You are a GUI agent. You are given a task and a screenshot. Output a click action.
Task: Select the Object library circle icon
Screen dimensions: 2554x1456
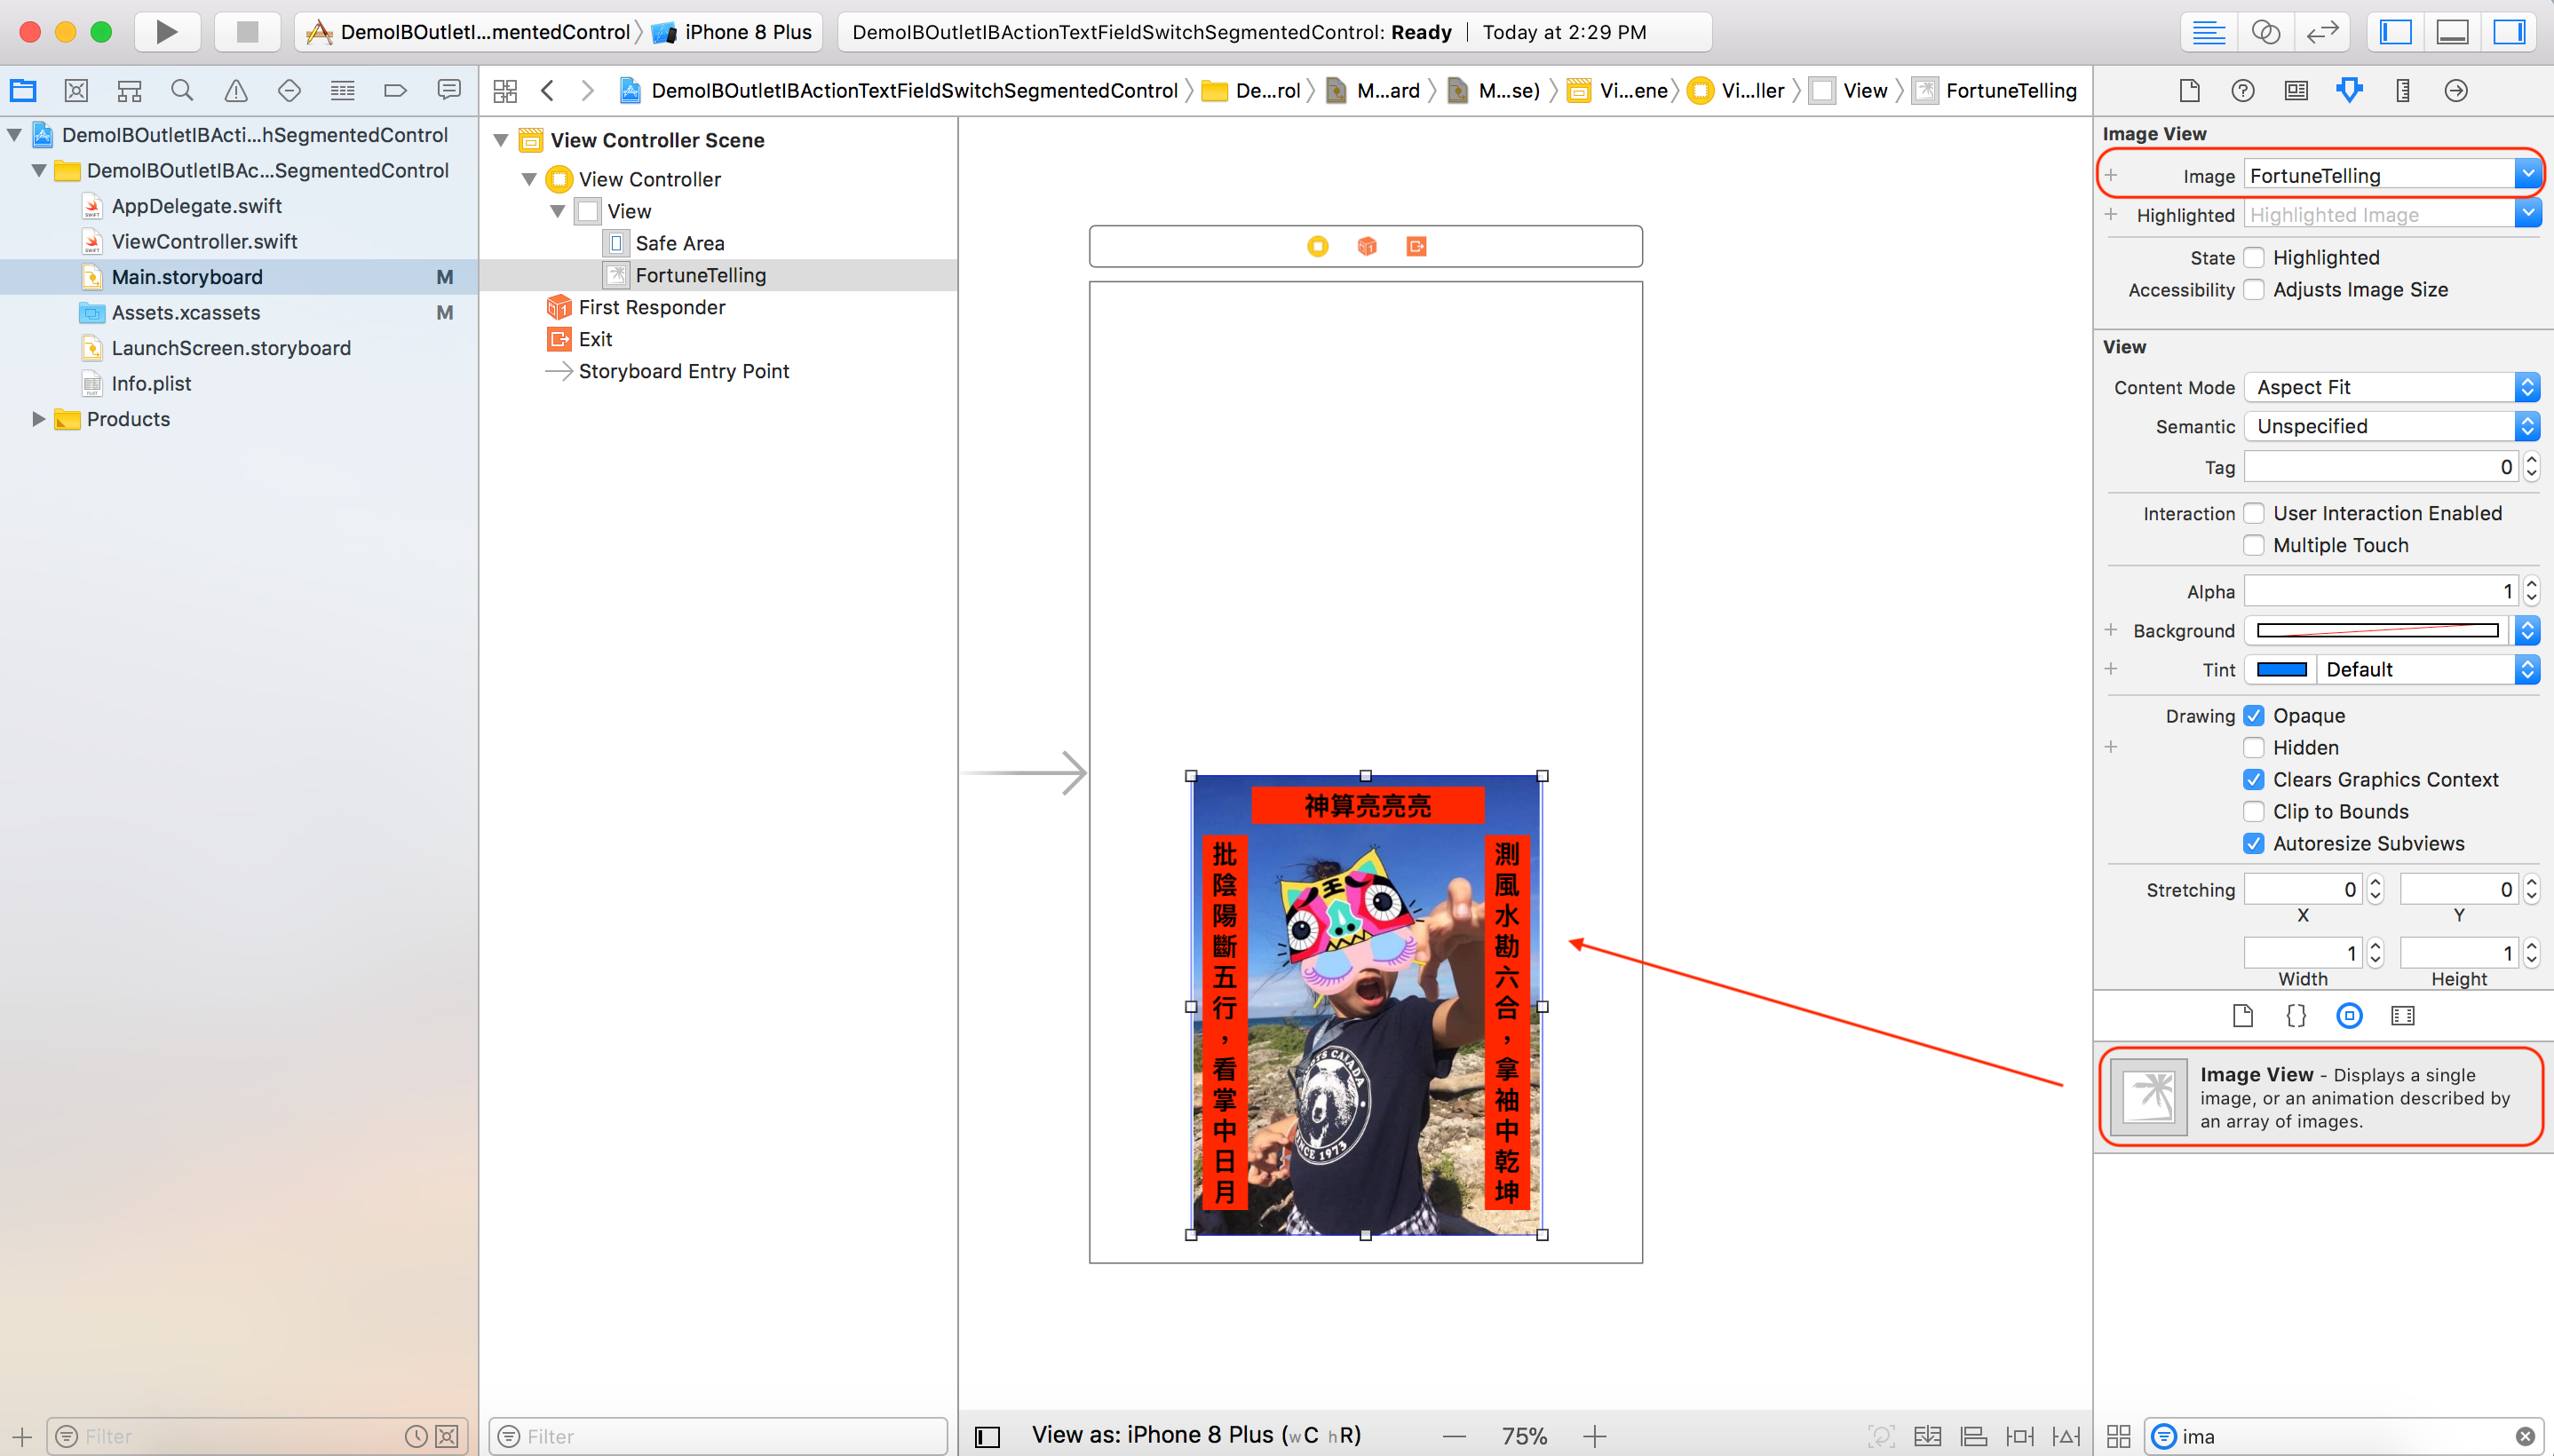tap(2349, 1016)
